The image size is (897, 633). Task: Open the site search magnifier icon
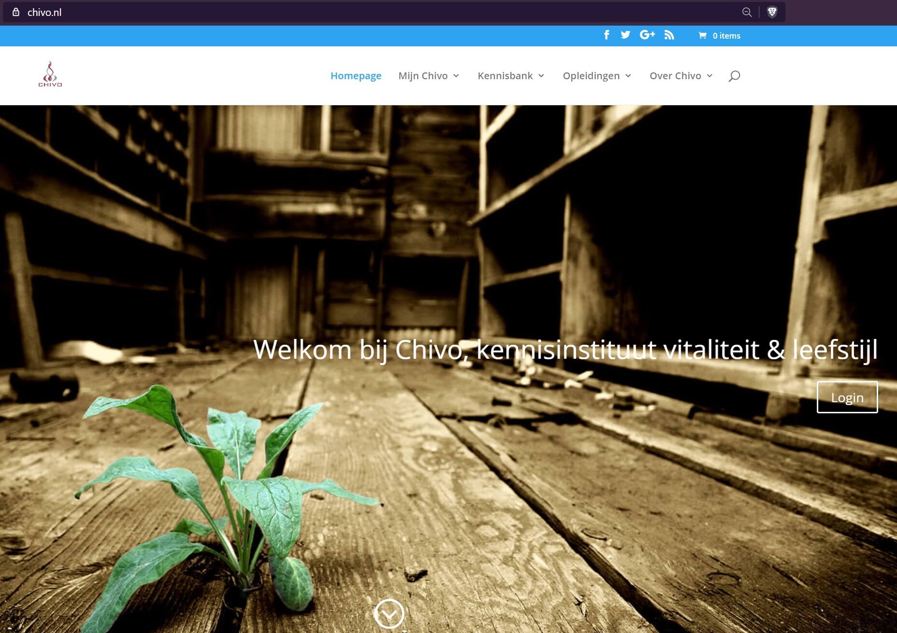[734, 76]
